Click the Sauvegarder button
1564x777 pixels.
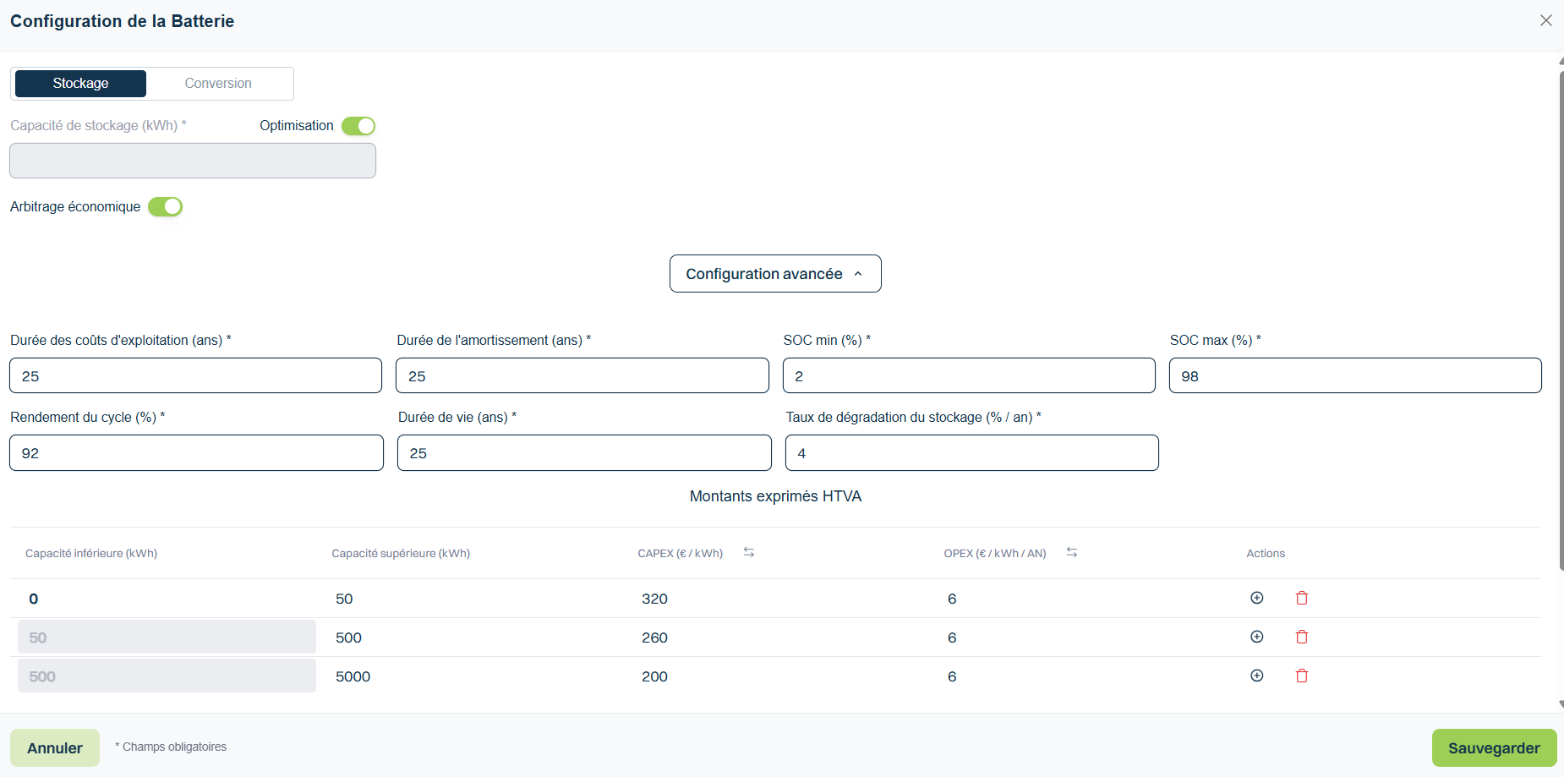[1494, 748]
